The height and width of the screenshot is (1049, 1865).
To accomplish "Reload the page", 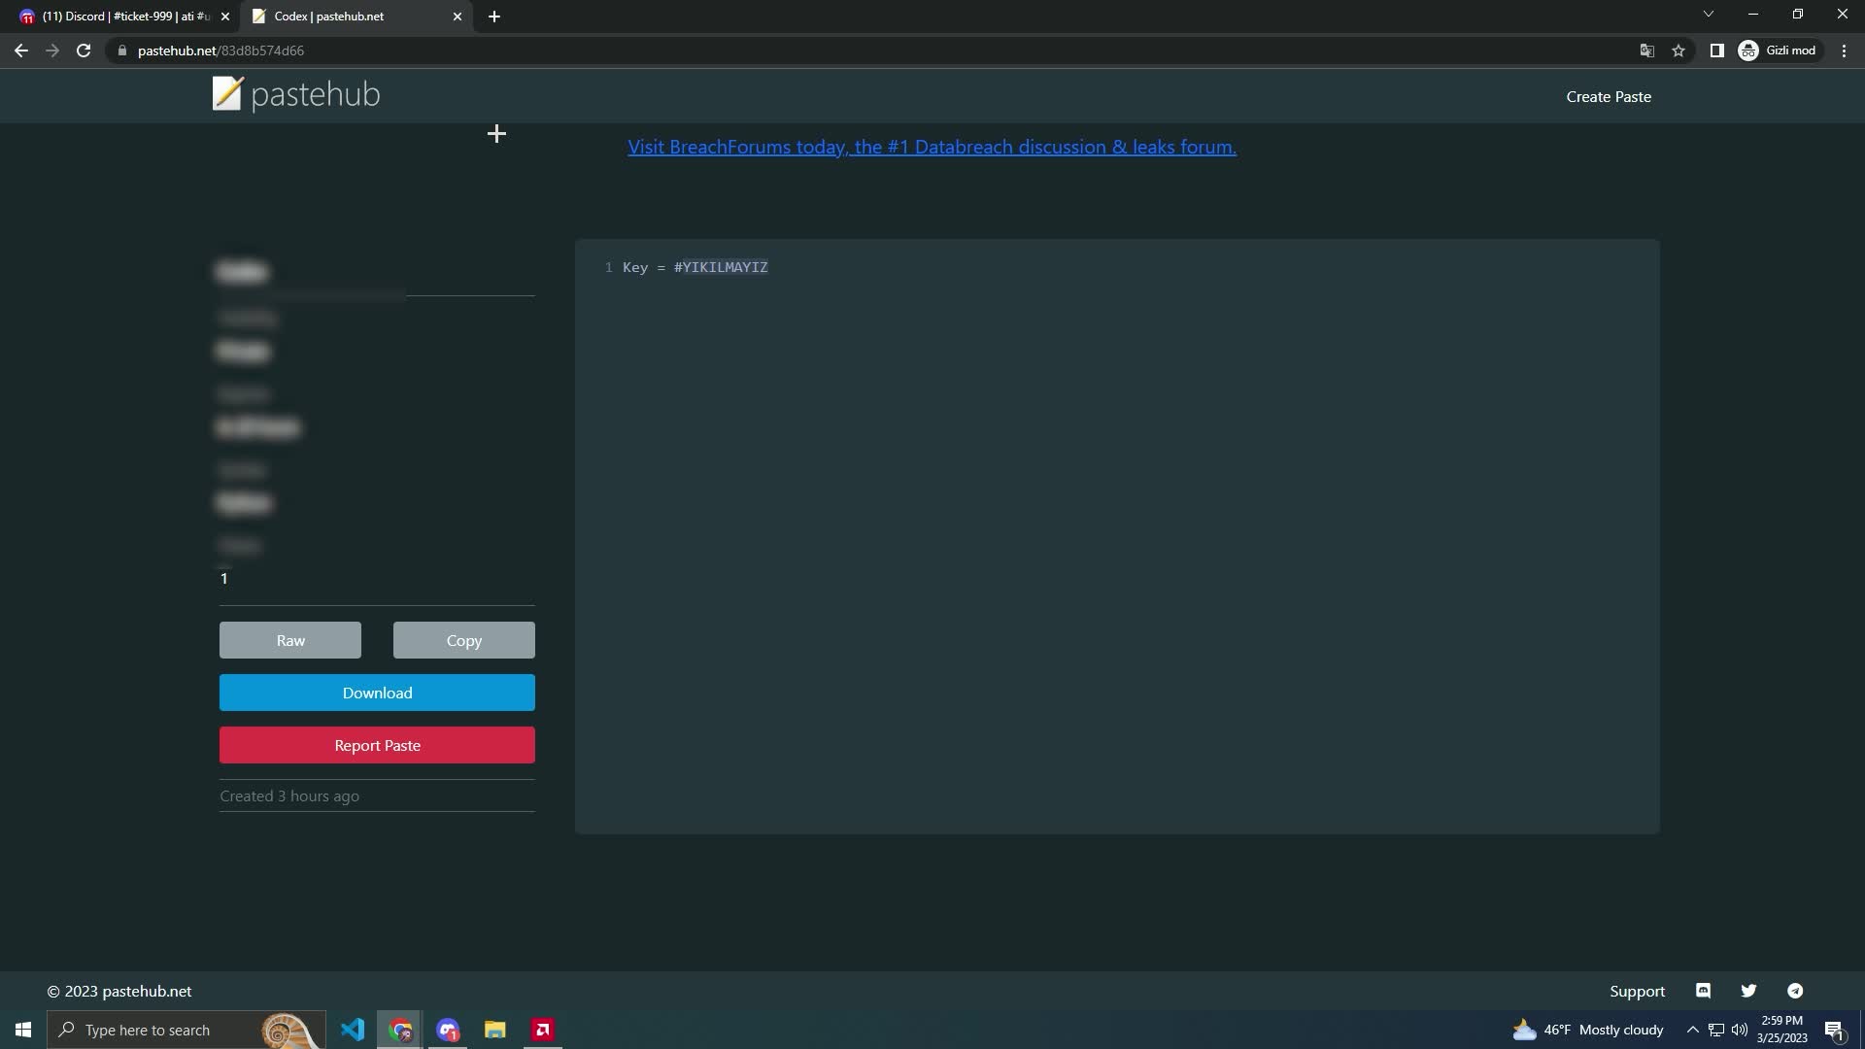I will 84,51.
